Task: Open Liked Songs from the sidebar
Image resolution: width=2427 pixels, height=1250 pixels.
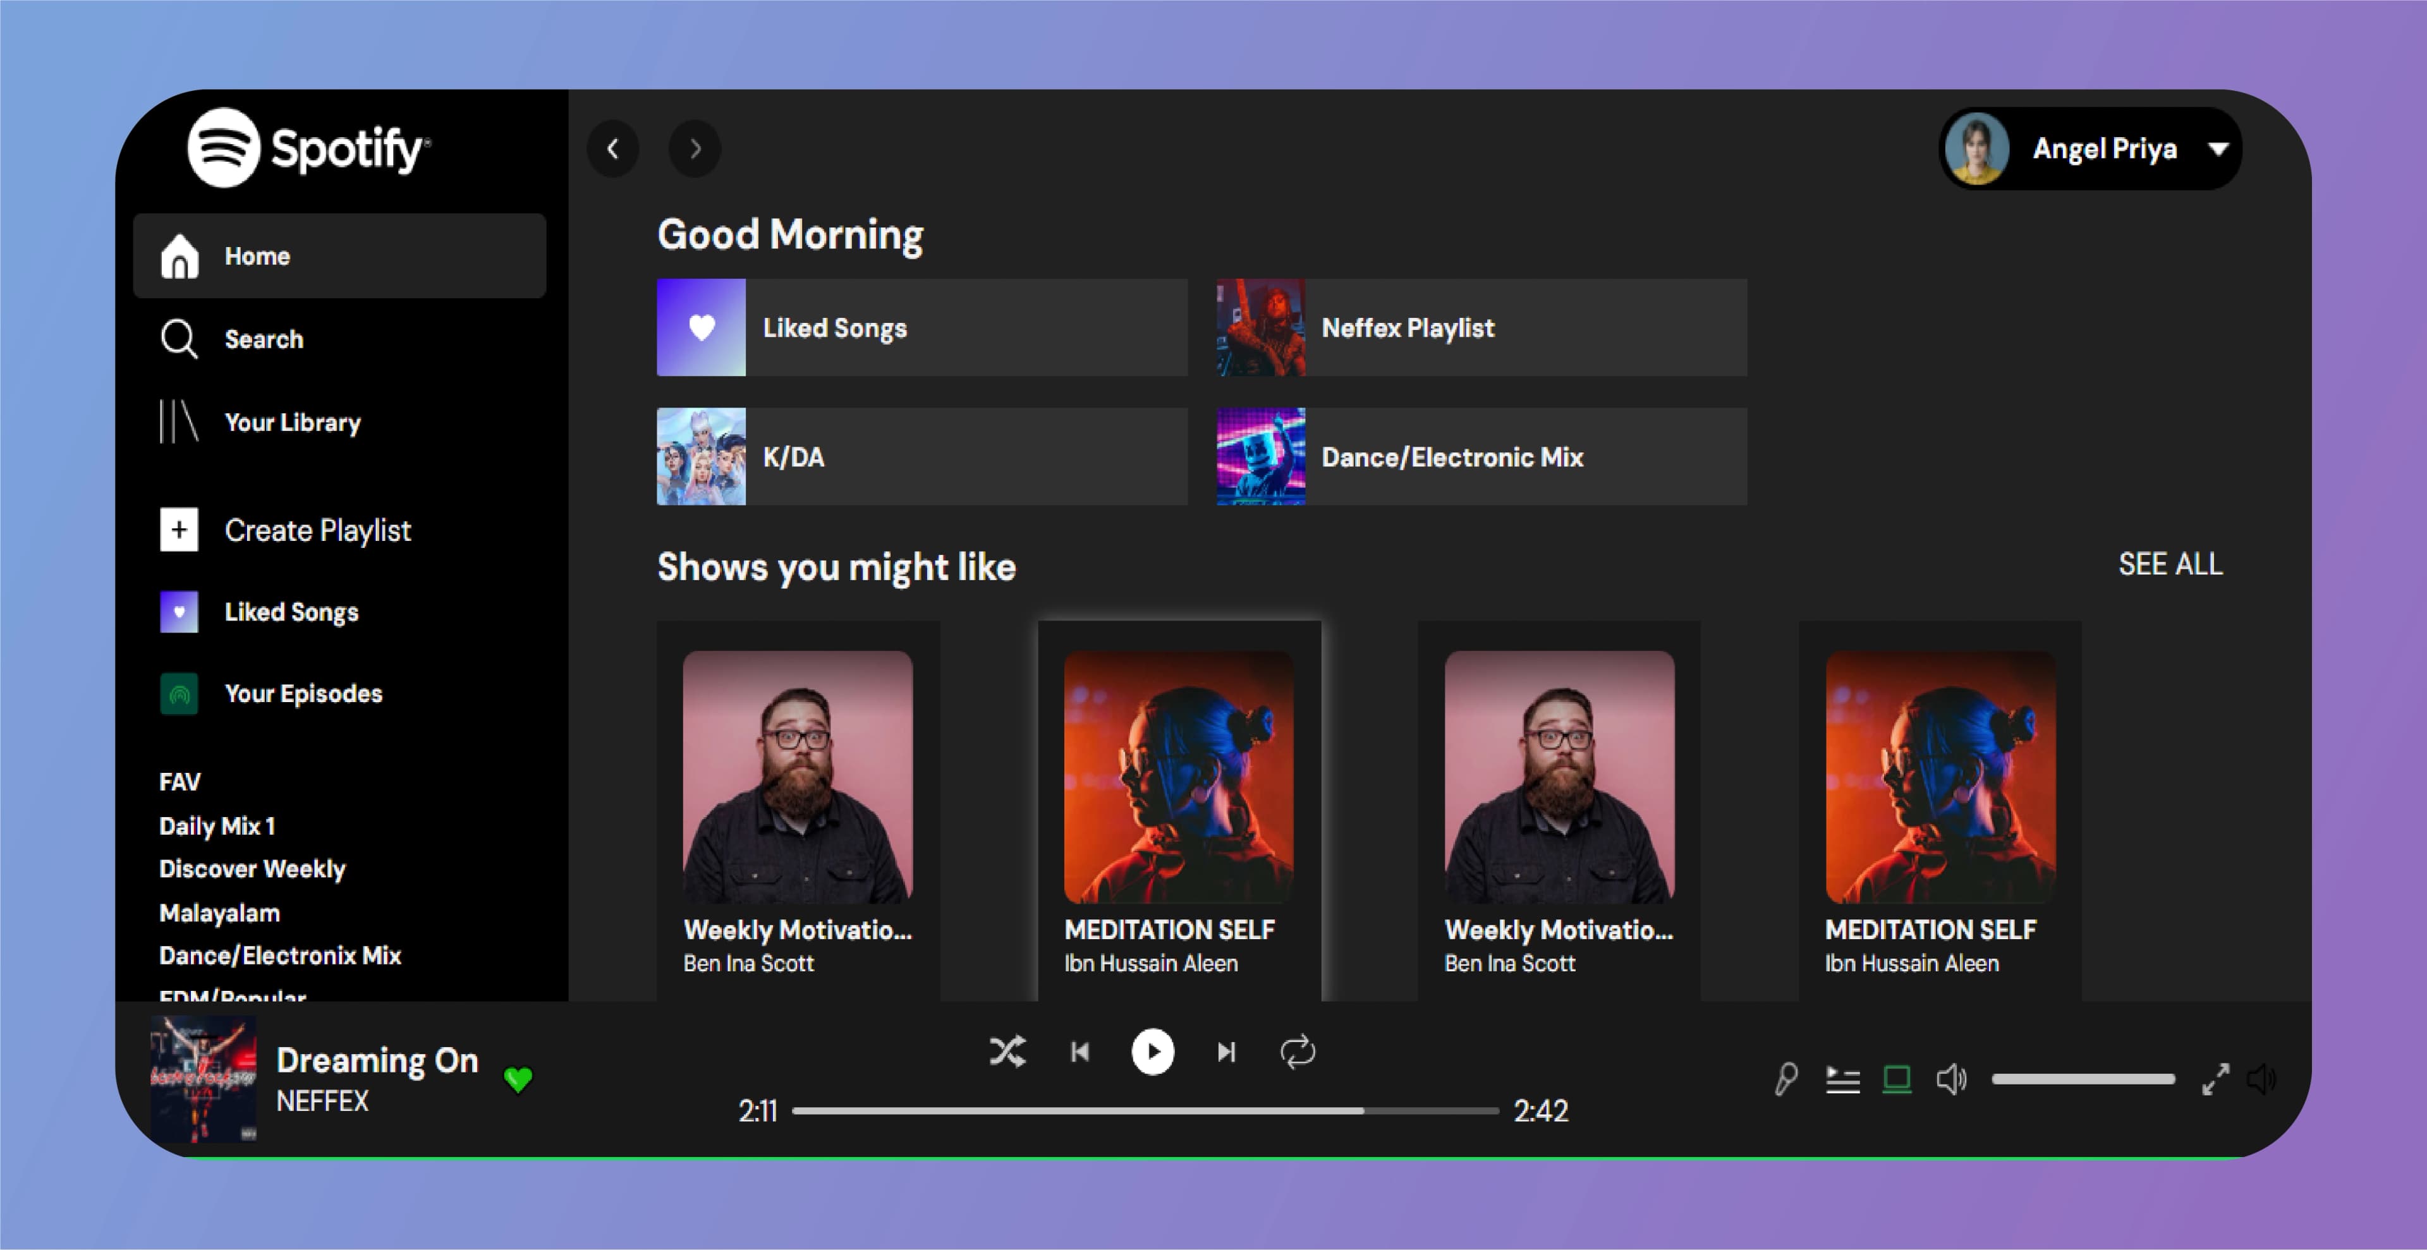Action: pos(291,612)
